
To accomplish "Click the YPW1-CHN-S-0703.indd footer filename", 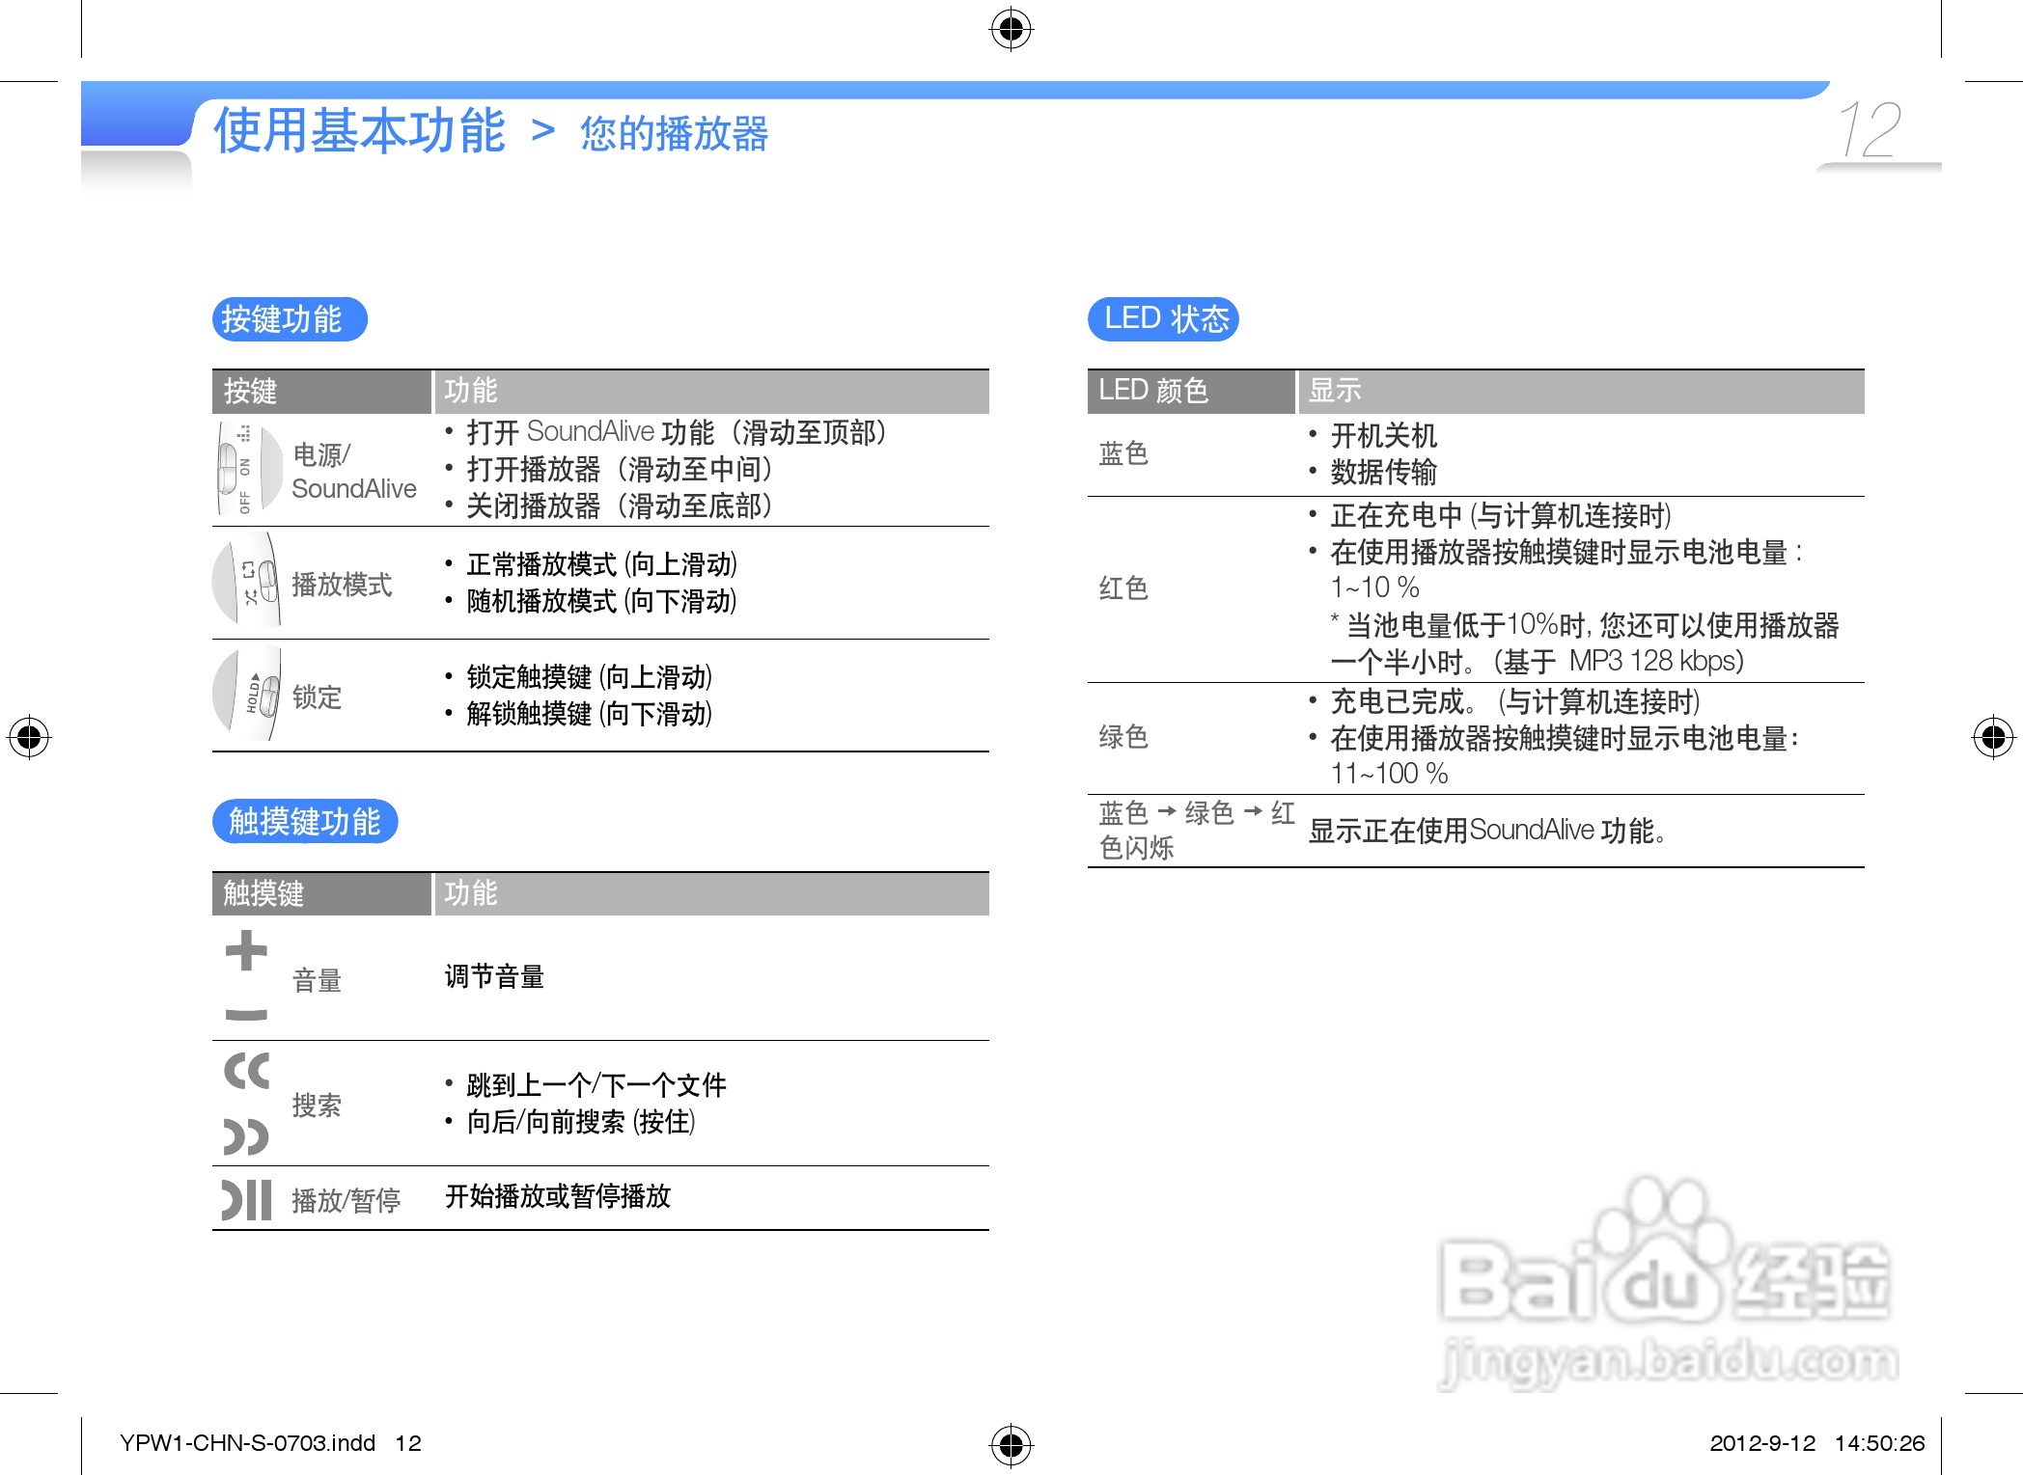I will tap(247, 1443).
